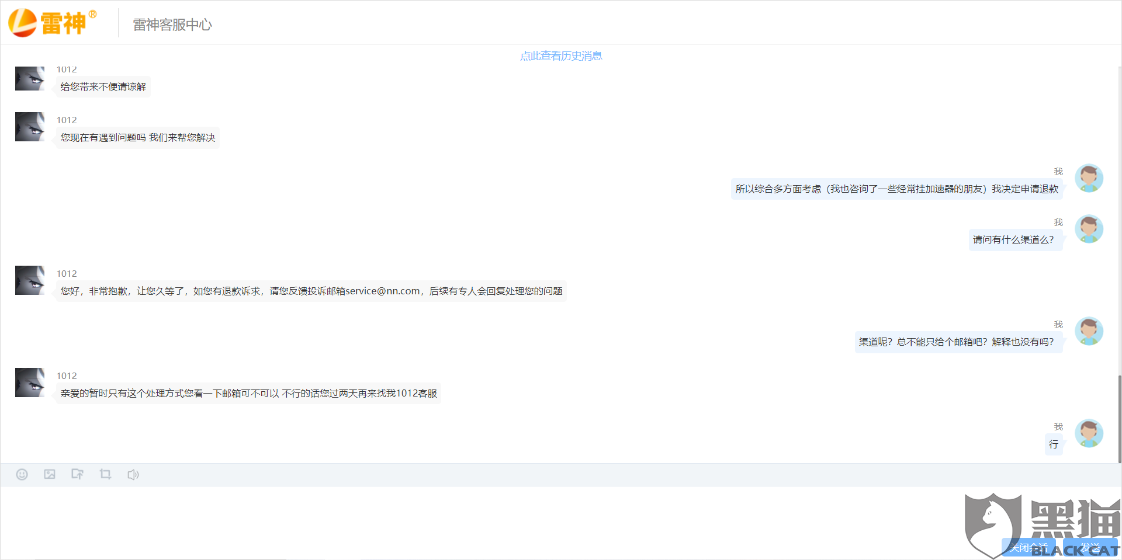The width and height of the screenshot is (1122, 560).
Task: Select the 请问有什么渠道么 message bubble
Action: tap(1015, 239)
